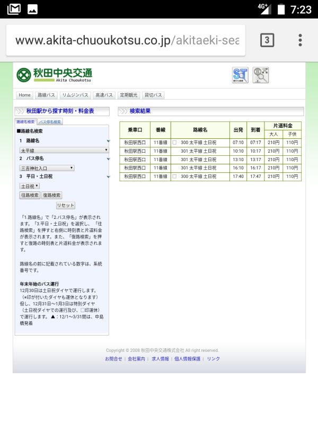Screen dimensions: 318x424
Task: Click the リンク footer link
Action: (x=214, y=359)
